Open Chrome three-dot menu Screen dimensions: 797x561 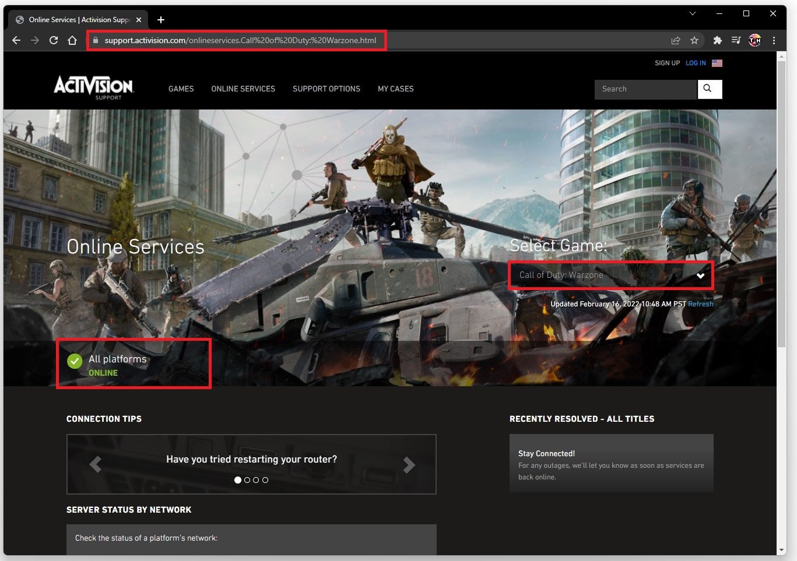point(774,40)
